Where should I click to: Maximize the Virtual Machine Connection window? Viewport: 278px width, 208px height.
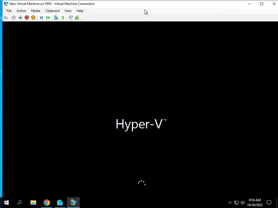tap(262, 4)
